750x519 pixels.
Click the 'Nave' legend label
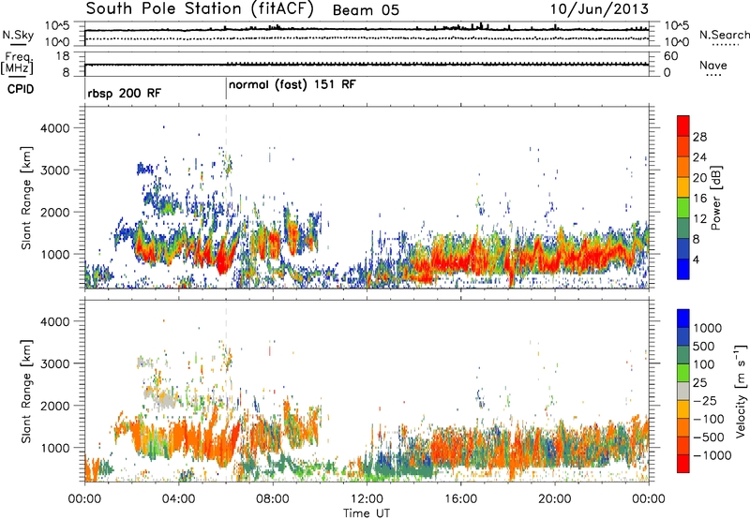(713, 65)
